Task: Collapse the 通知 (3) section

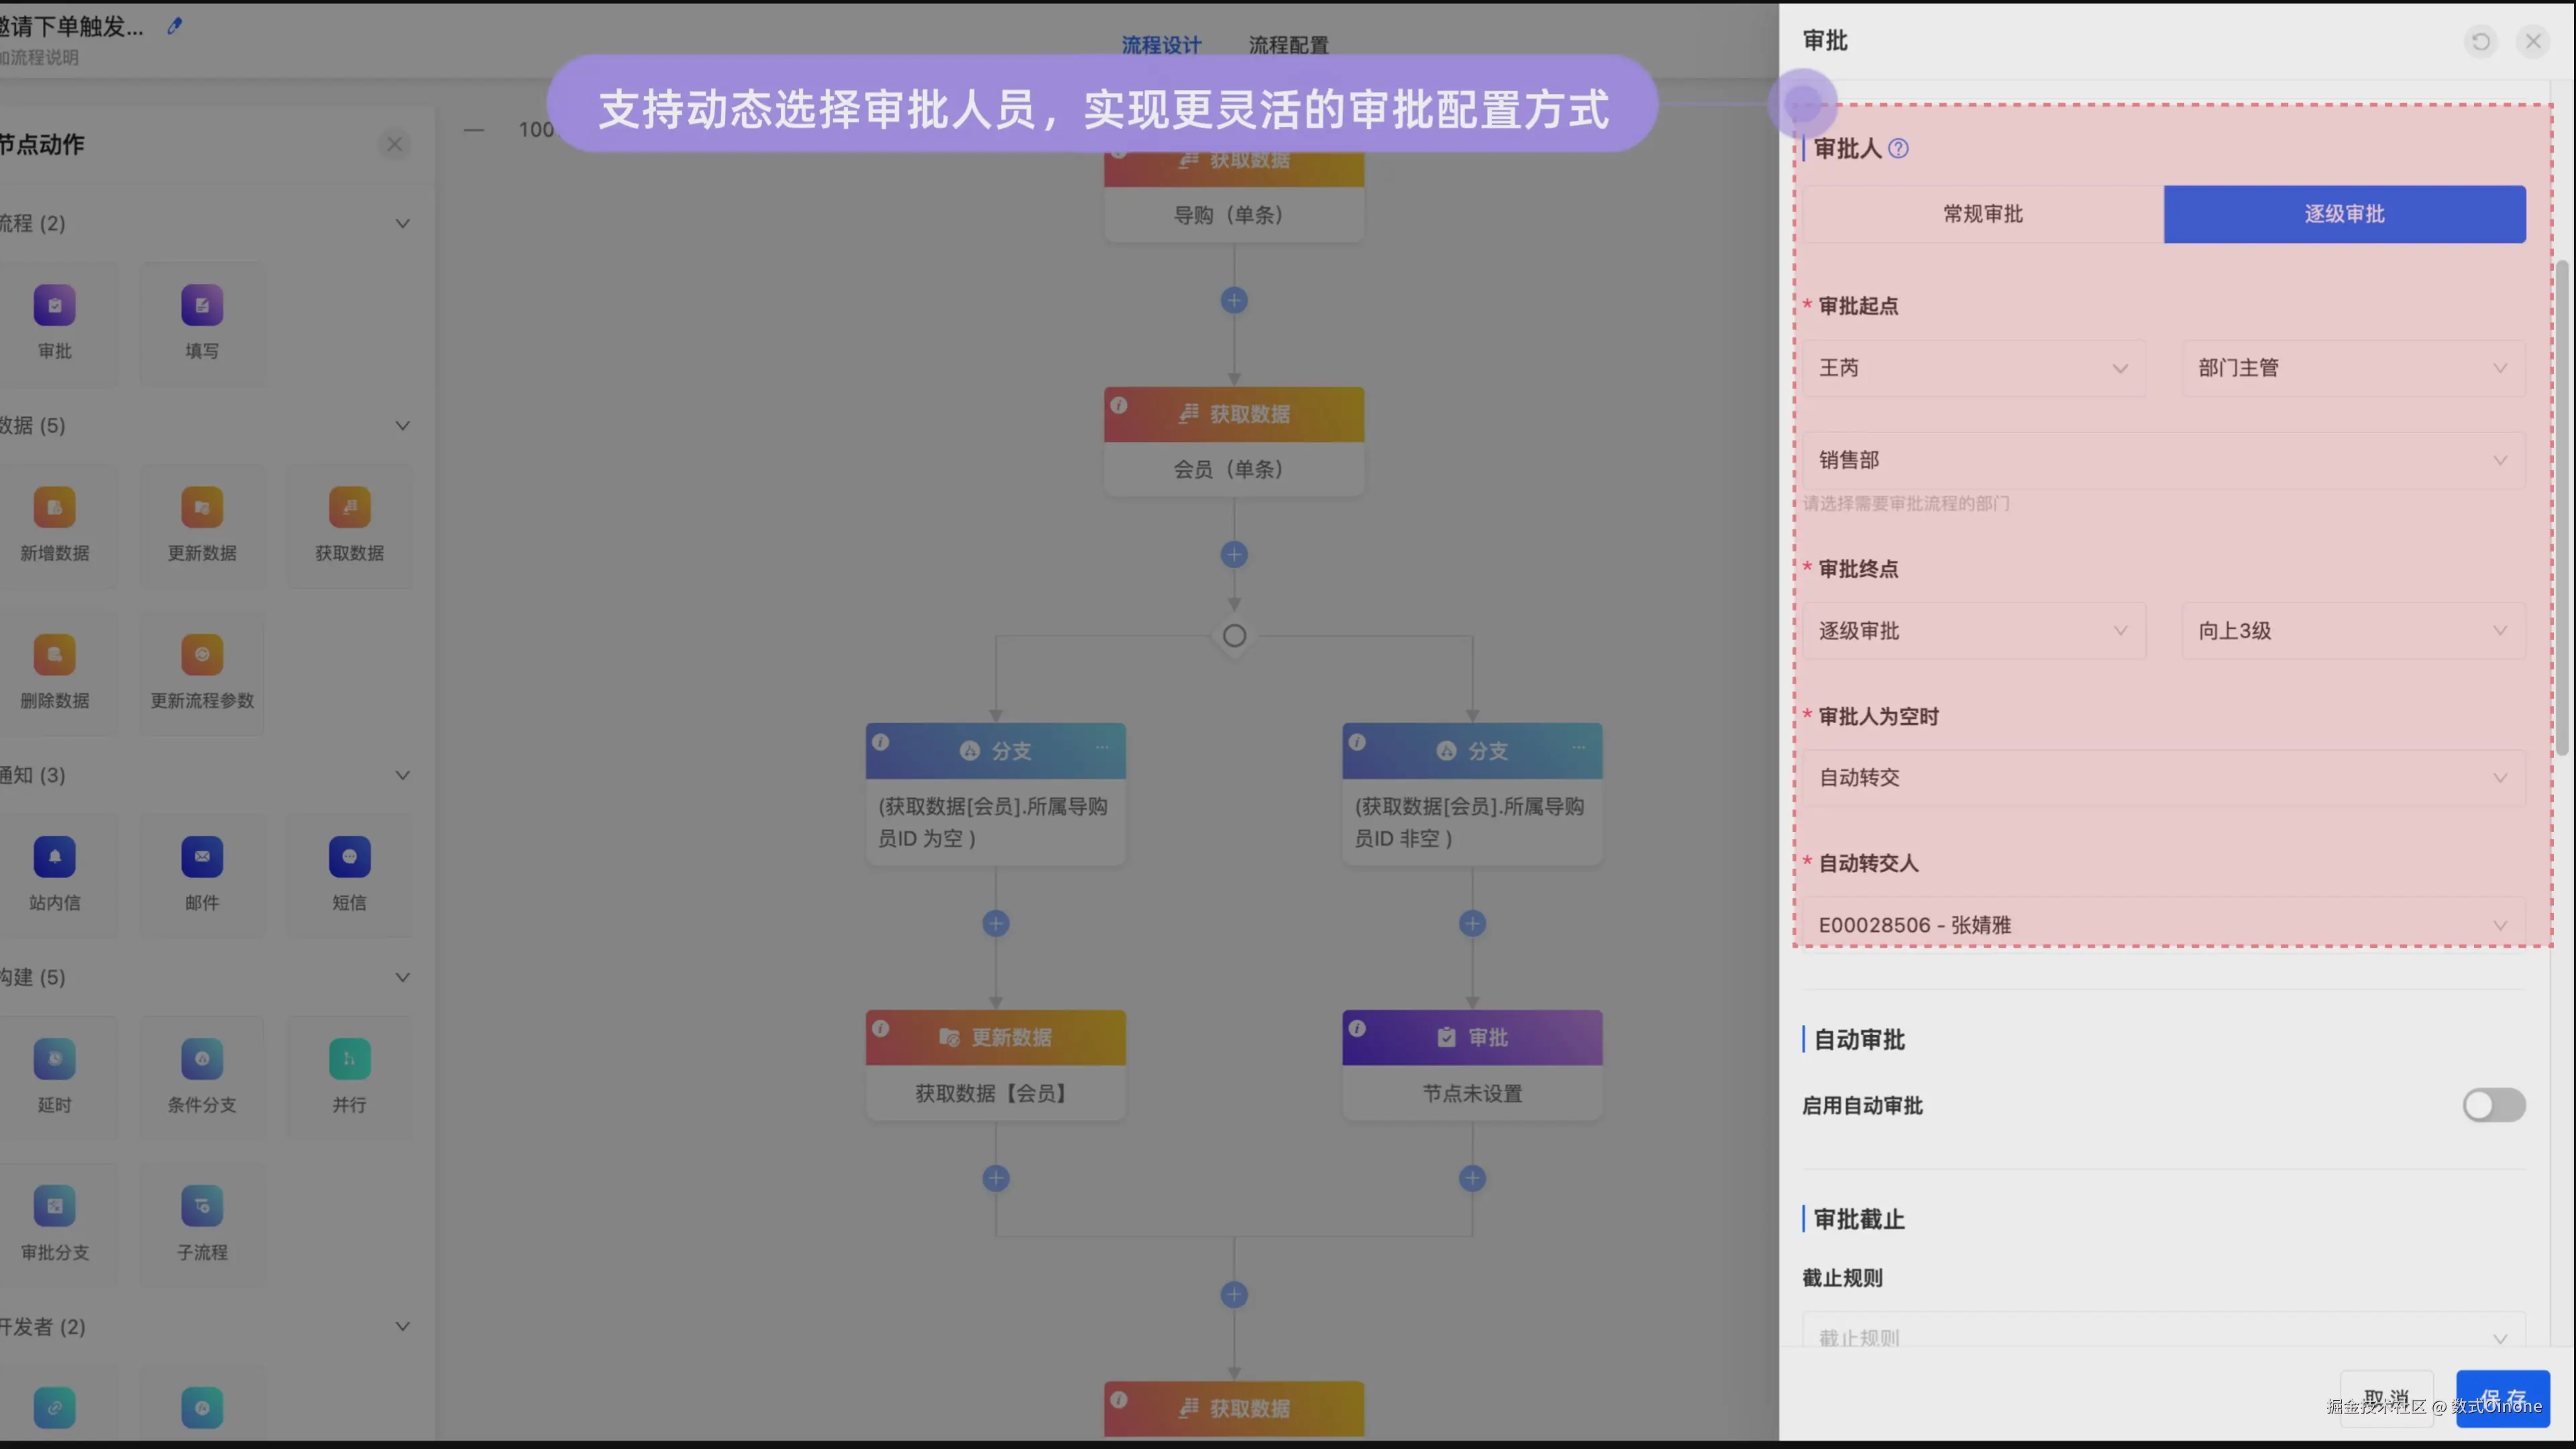Action: pos(402,775)
